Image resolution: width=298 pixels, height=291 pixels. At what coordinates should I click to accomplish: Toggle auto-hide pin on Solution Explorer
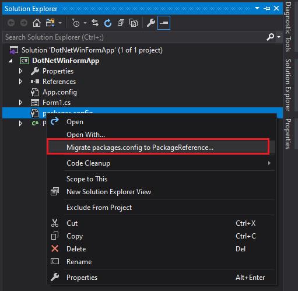tap(267, 8)
